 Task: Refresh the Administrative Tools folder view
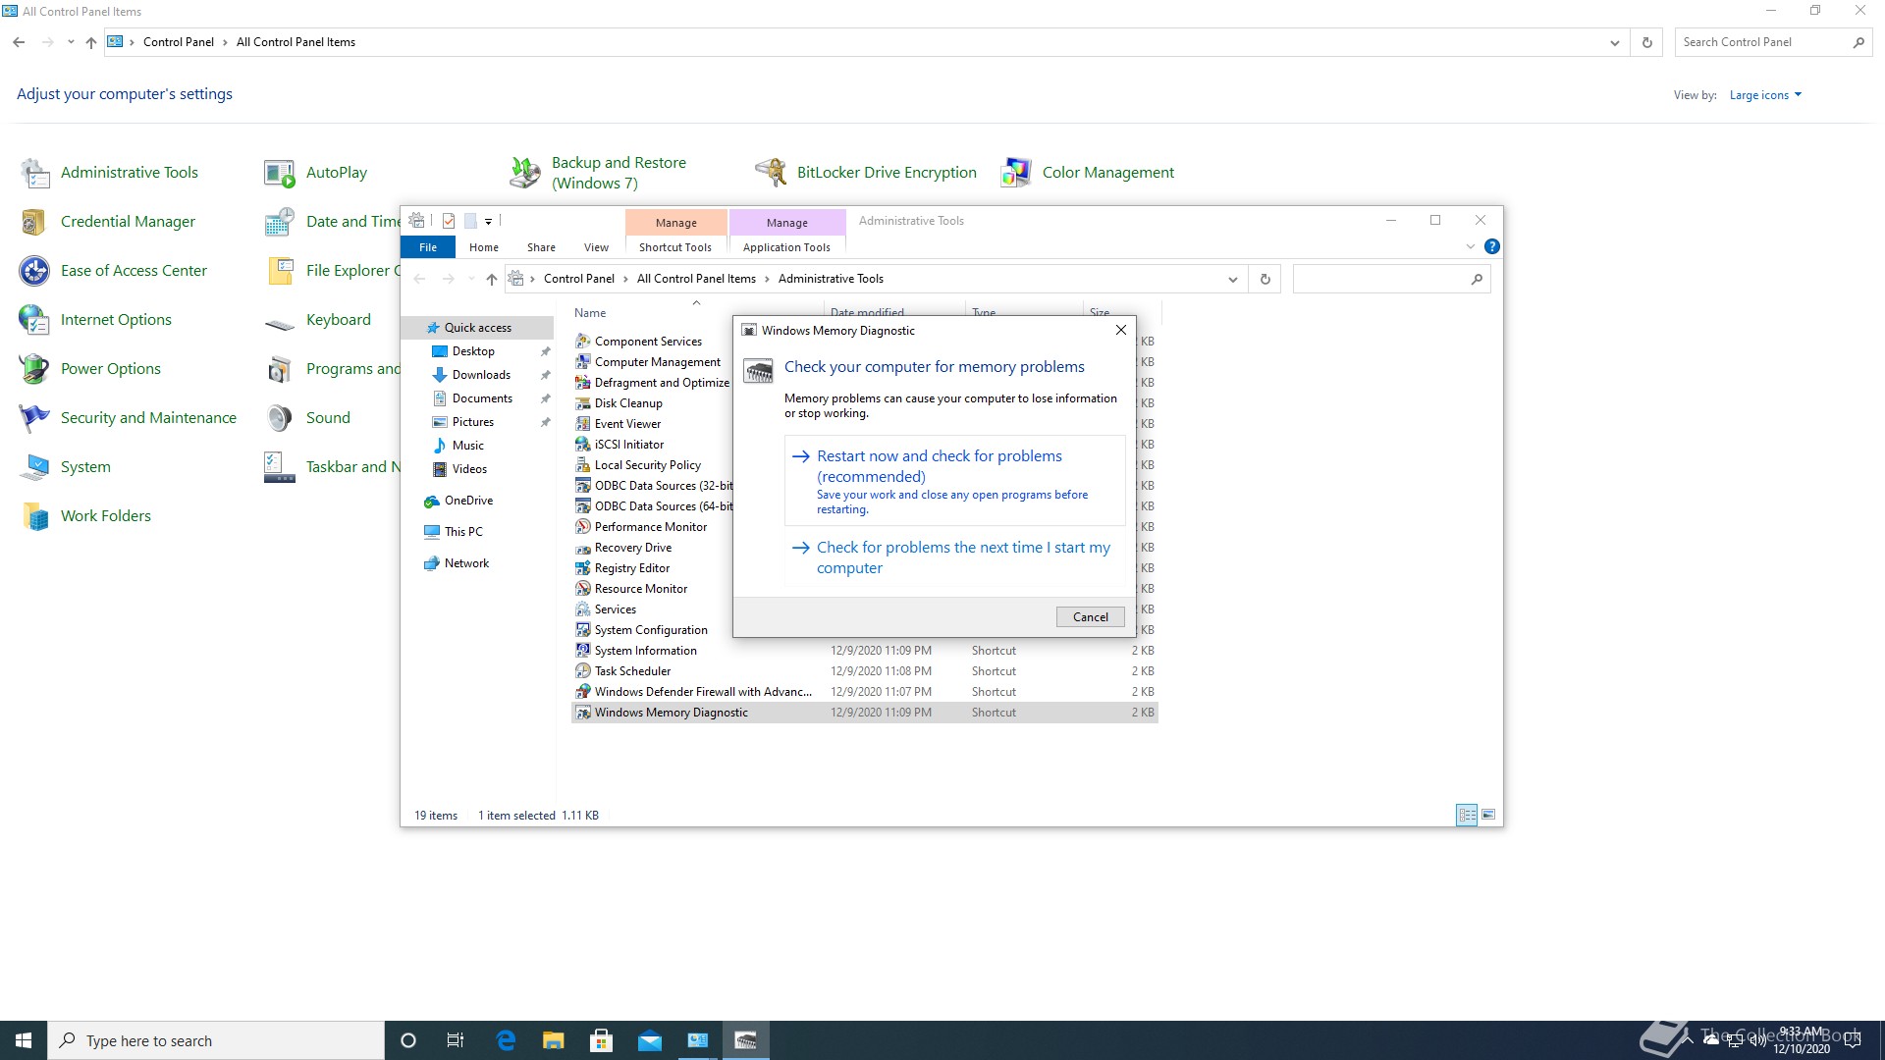pyautogui.click(x=1265, y=280)
